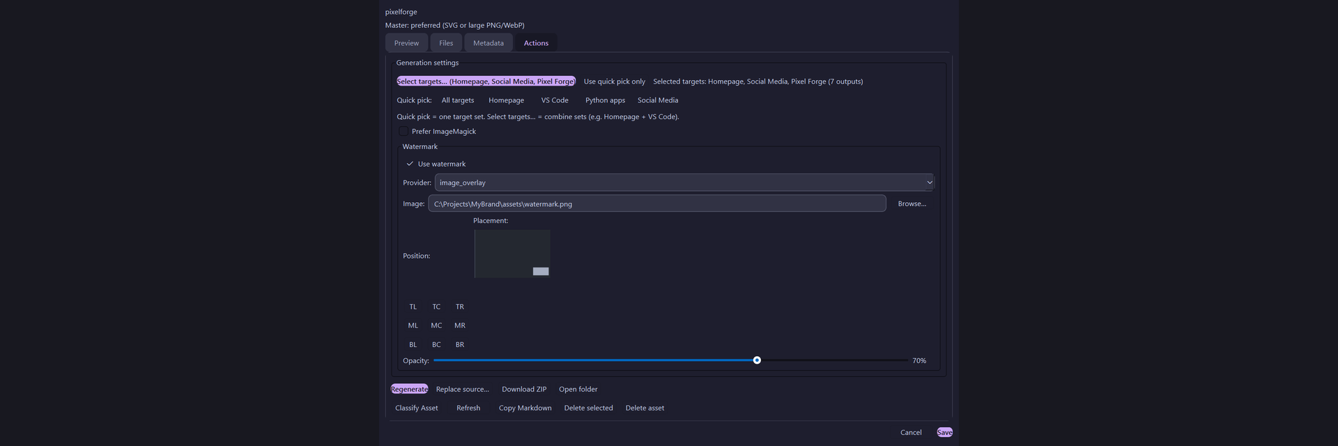This screenshot has width=1338, height=446.
Task: Click Open folder
Action: (578, 389)
